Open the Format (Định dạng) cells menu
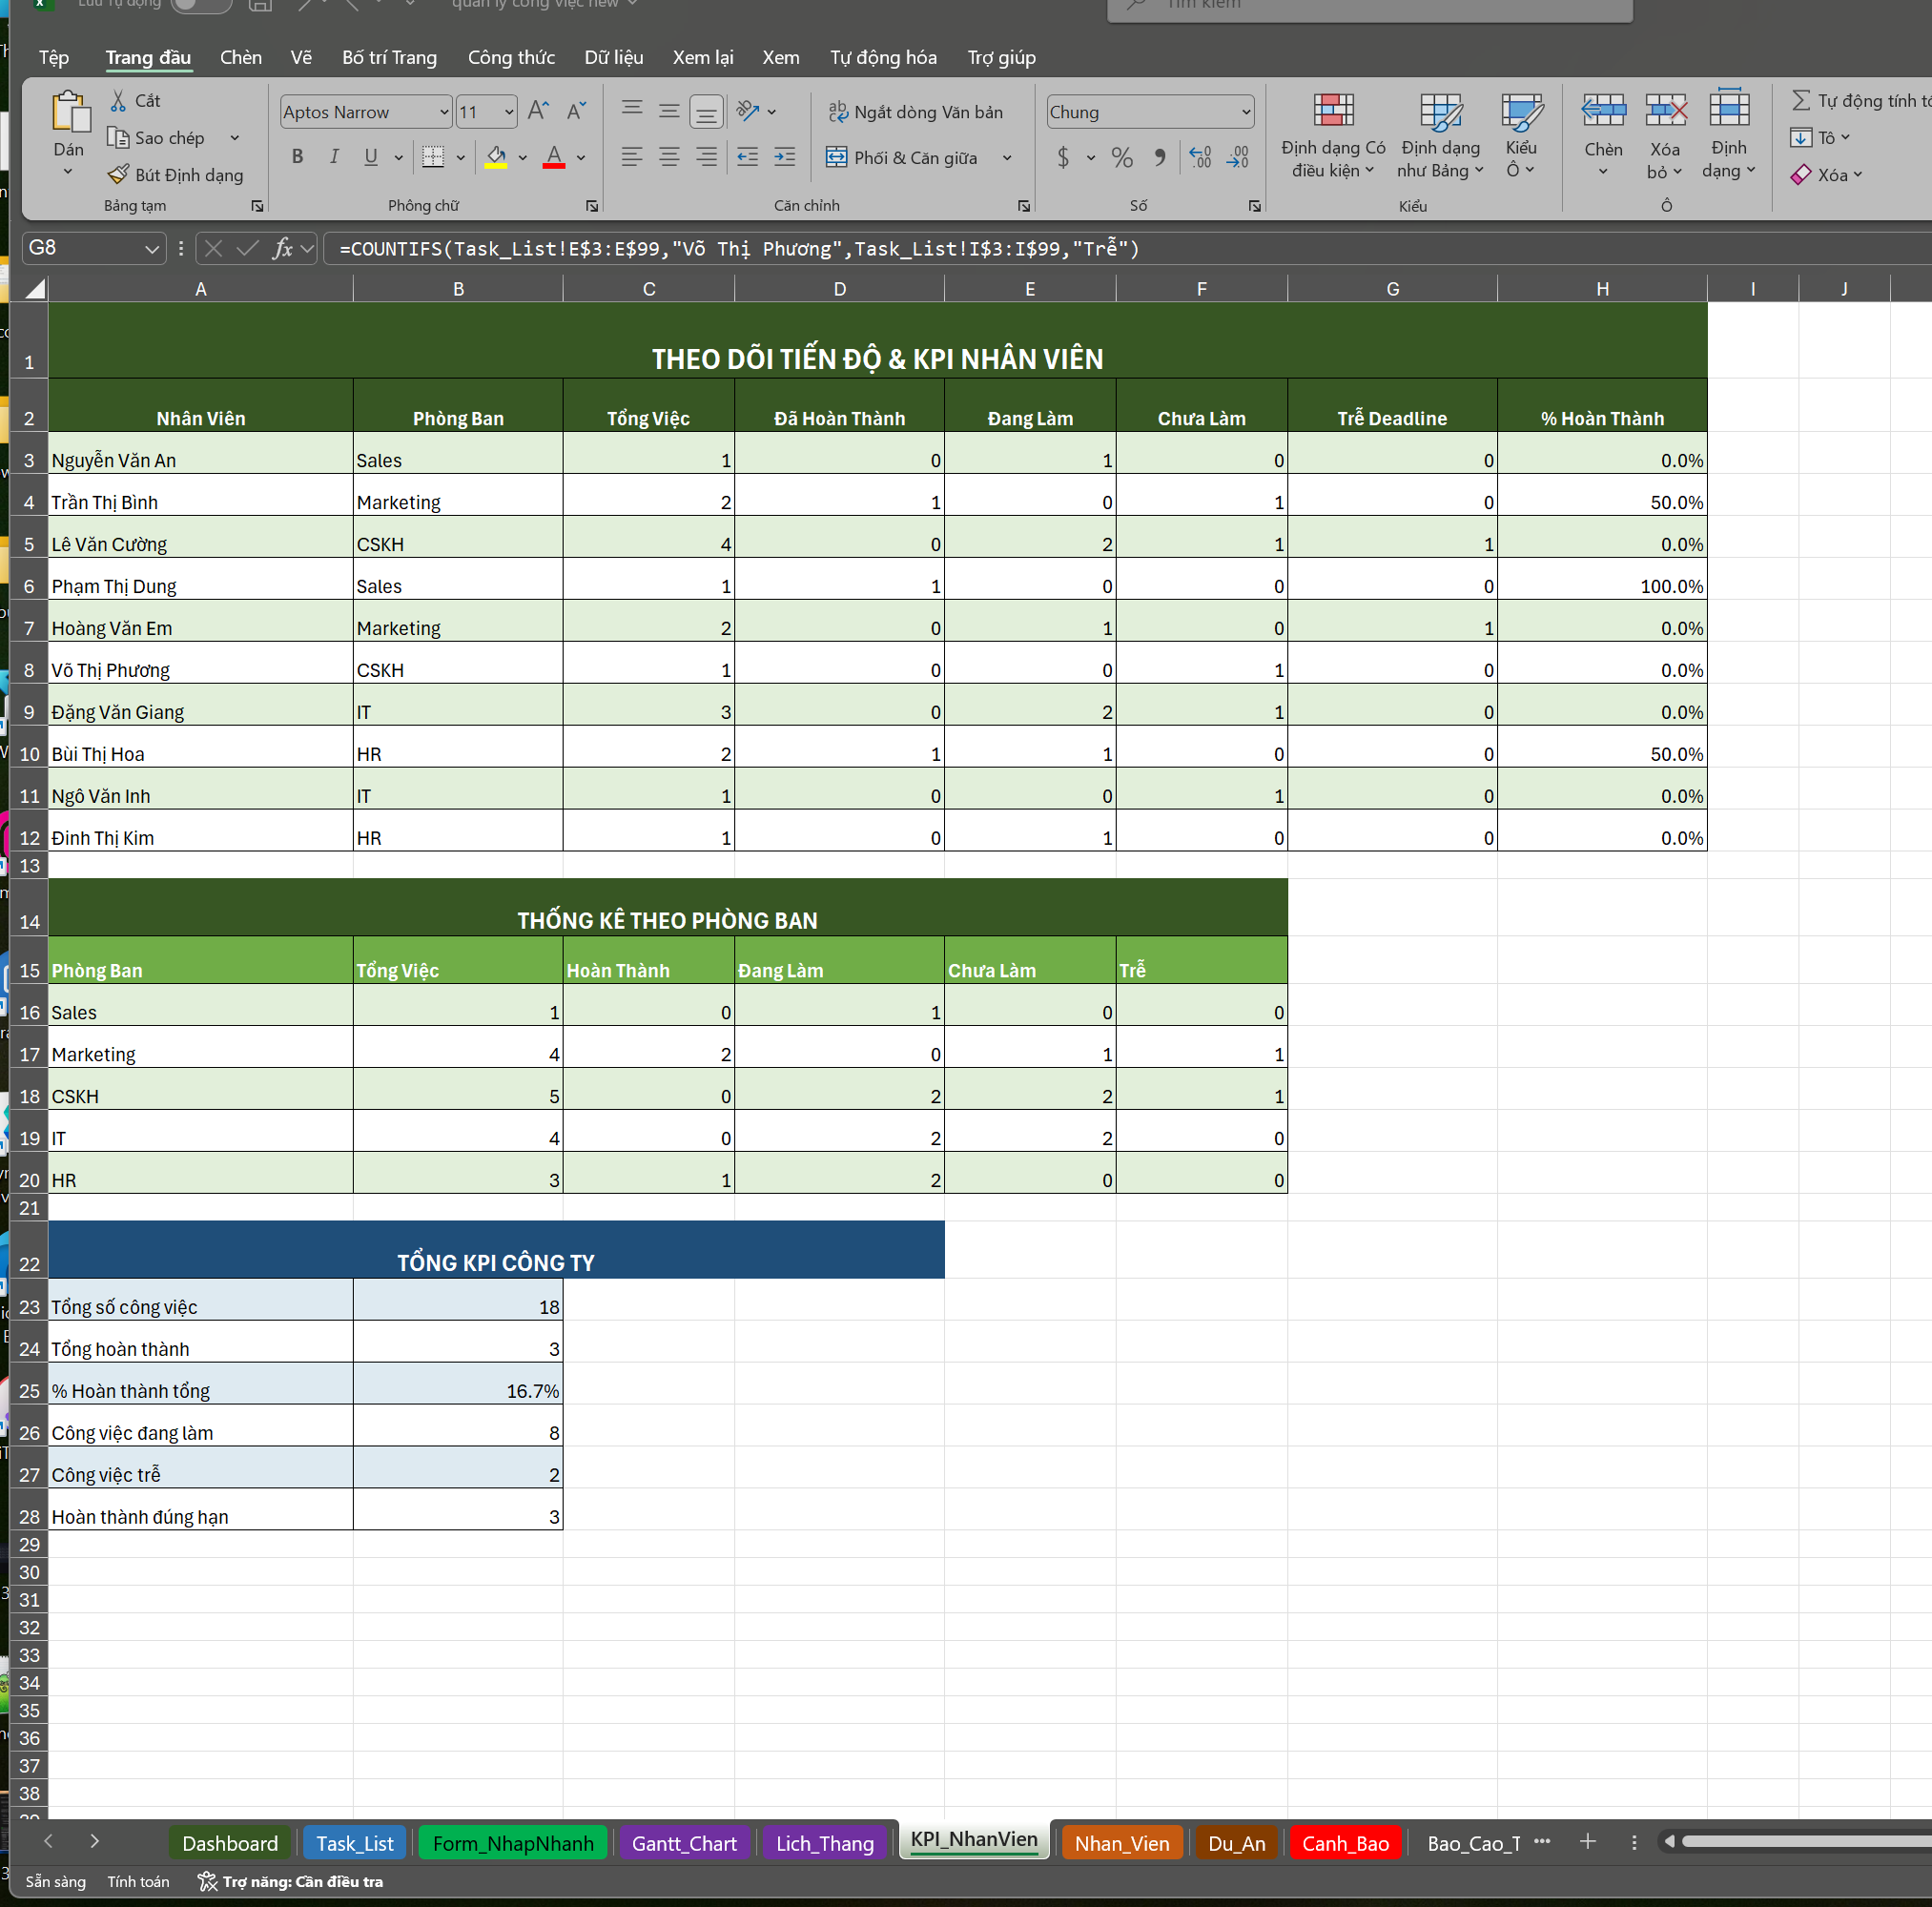1932x1907 pixels. pyautogui.click(x=1729, y=135)
